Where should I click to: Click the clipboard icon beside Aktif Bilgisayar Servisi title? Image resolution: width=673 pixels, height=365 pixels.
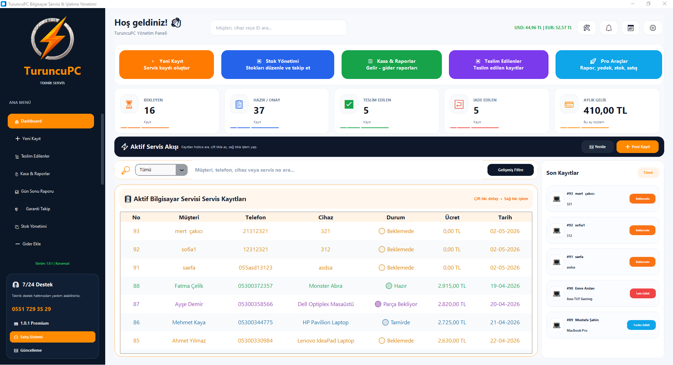click(x=128, y=199)
